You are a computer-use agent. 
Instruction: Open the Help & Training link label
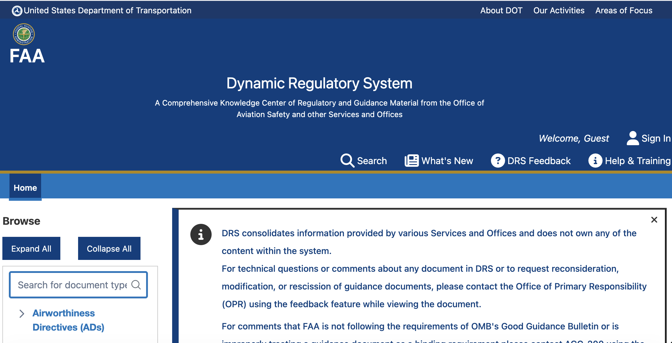click(638, 161)
